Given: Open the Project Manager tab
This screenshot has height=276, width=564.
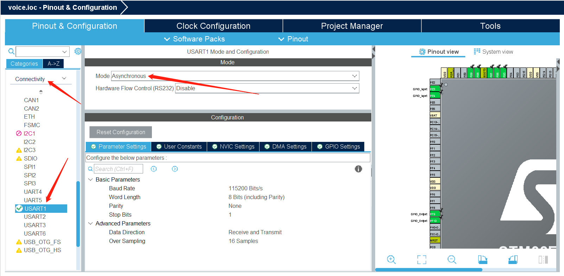Looking at the screenshot, I should pos(352,26).
